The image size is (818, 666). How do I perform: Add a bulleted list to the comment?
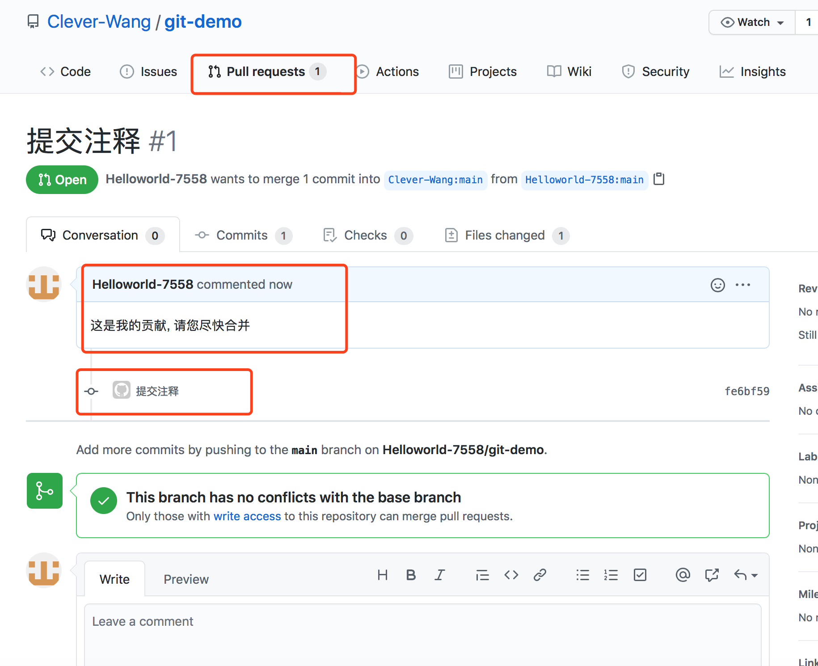582,575
